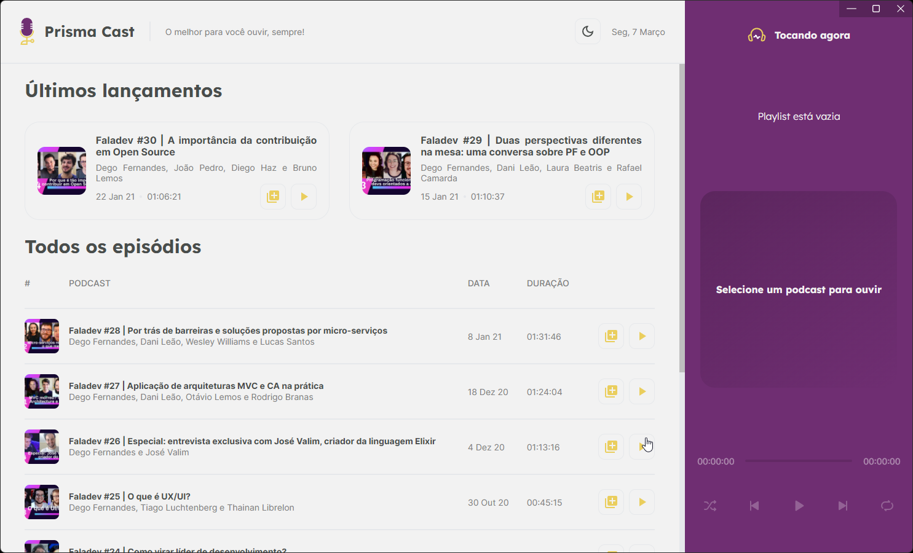The height and width of the screenshot is (553, 913).
Task: Click the headphones icon beside Tocando agora
Action: pyautogui.click(x=757, y=35)
